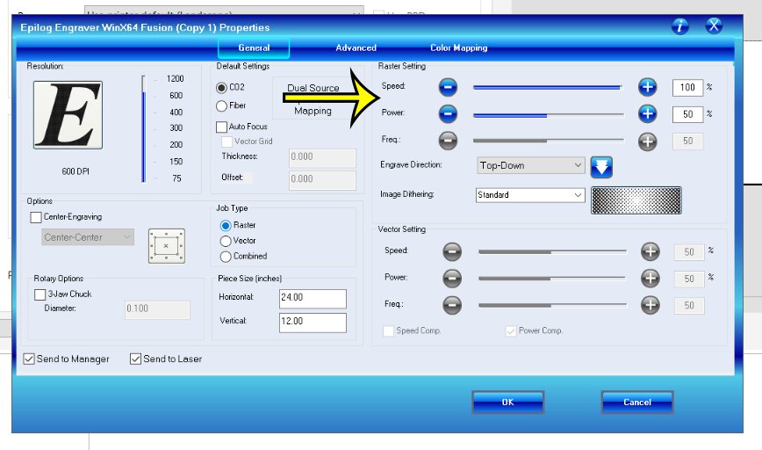Viewport: 762px width, 450px height.
Task: Select Combined job type
Action: tap(226, 257)
